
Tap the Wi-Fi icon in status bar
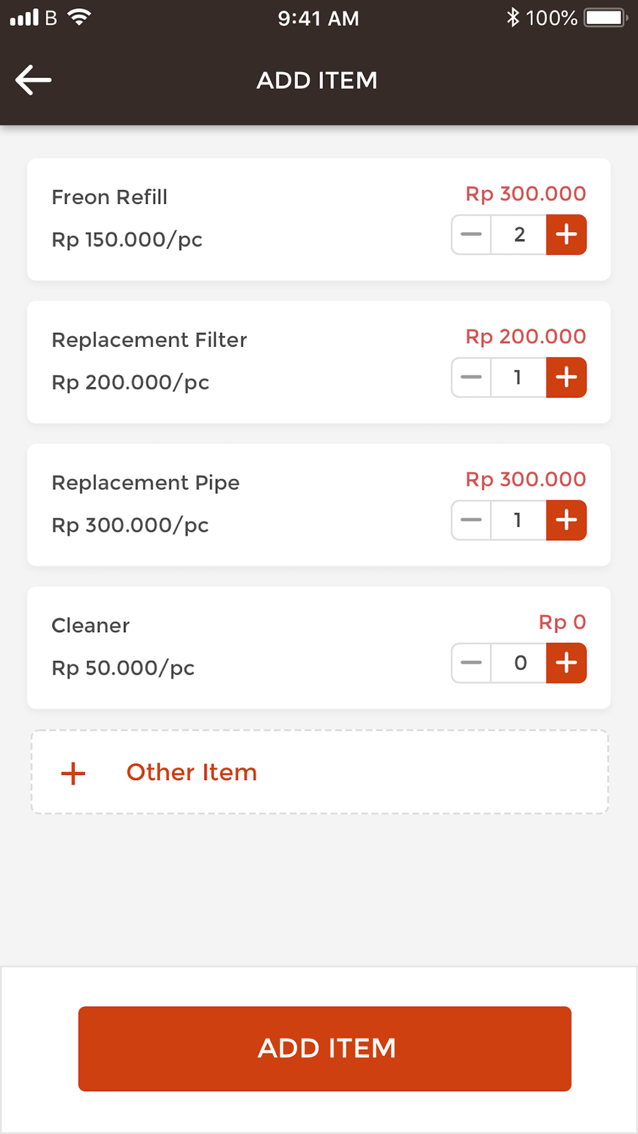click(x=79, y=17)
